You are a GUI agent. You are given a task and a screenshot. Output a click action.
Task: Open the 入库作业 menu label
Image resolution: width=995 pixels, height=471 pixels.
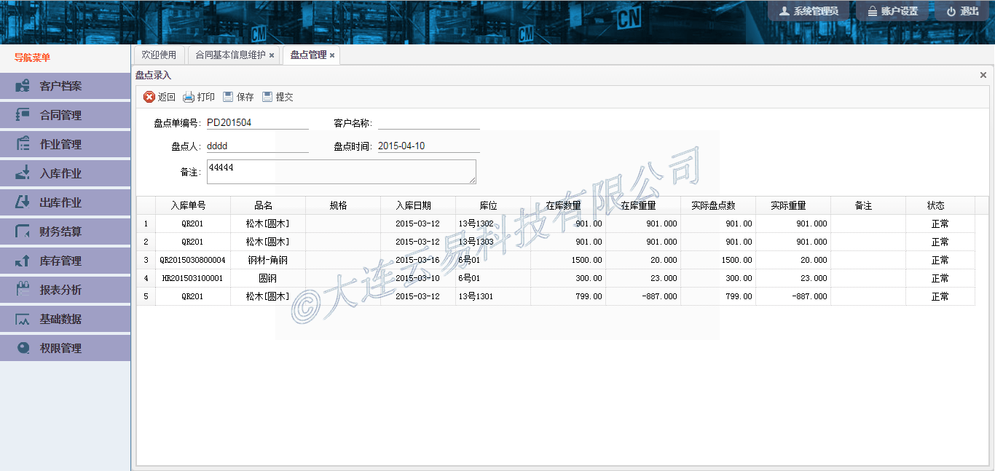pyautogui.click(x=60, y=173)
